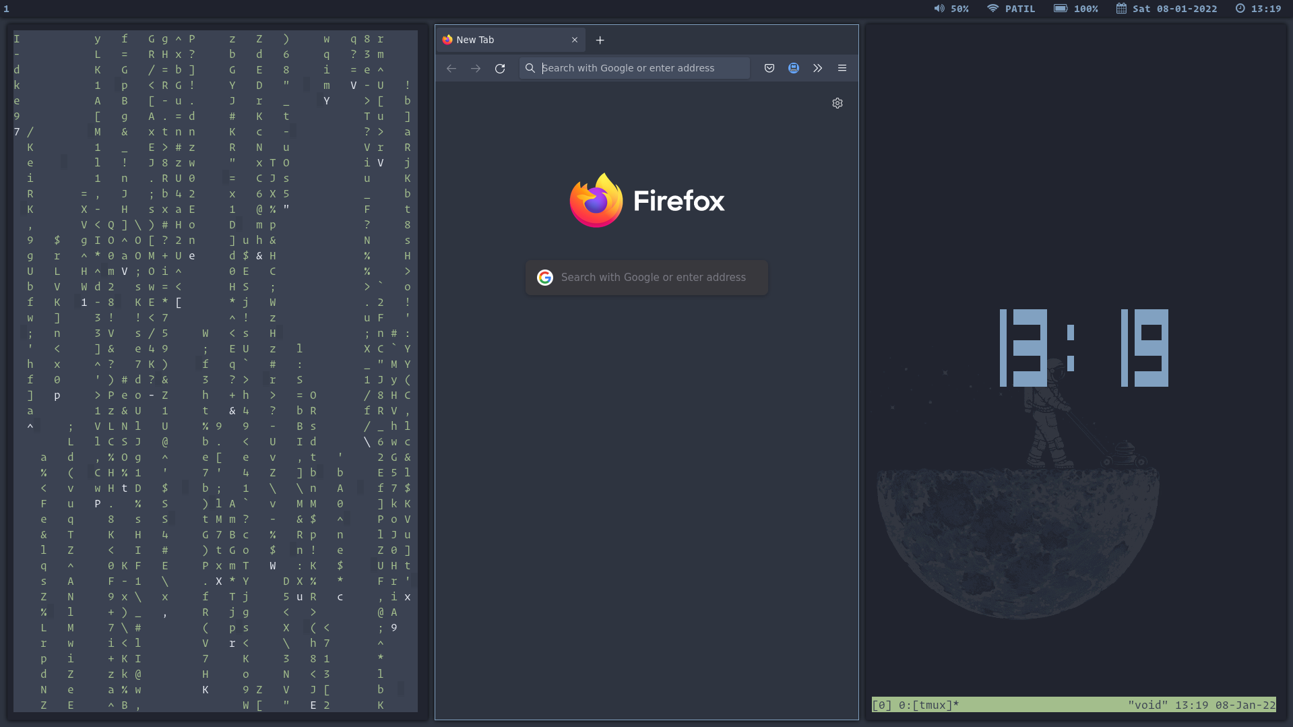Click the WiFi icon in top bar
The height and width of the screenshot is (727, 1293).
[x=992, y=9]
